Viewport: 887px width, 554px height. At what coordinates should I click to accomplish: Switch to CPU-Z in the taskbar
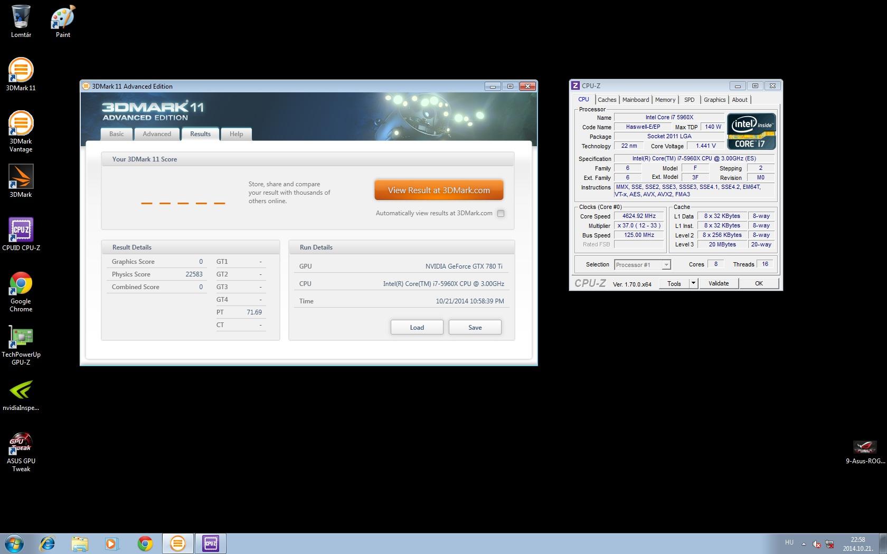(x=211, y=543)
